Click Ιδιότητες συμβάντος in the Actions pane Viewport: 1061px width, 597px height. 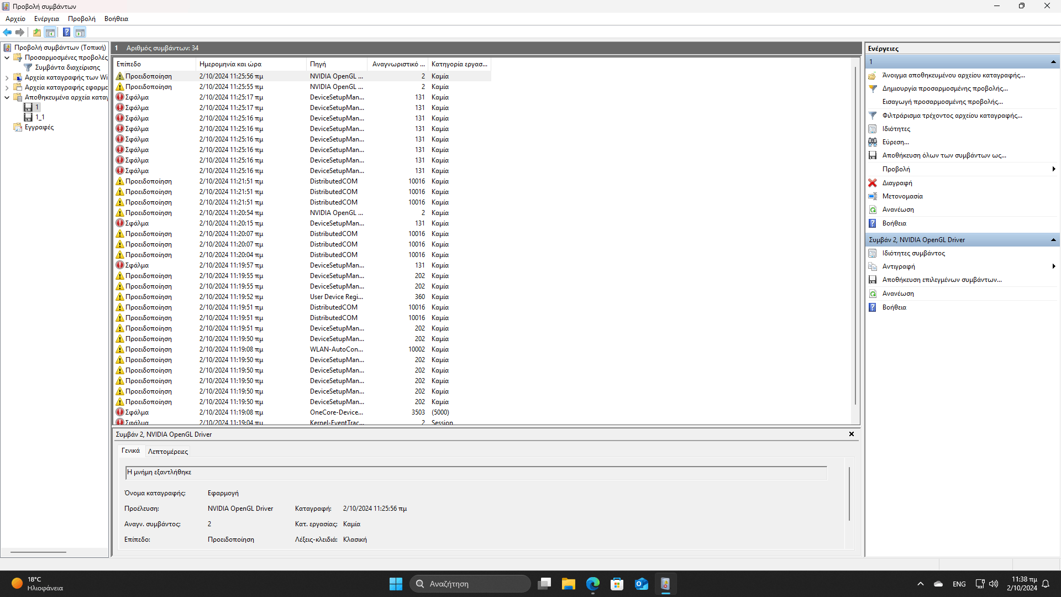point(912,253)
